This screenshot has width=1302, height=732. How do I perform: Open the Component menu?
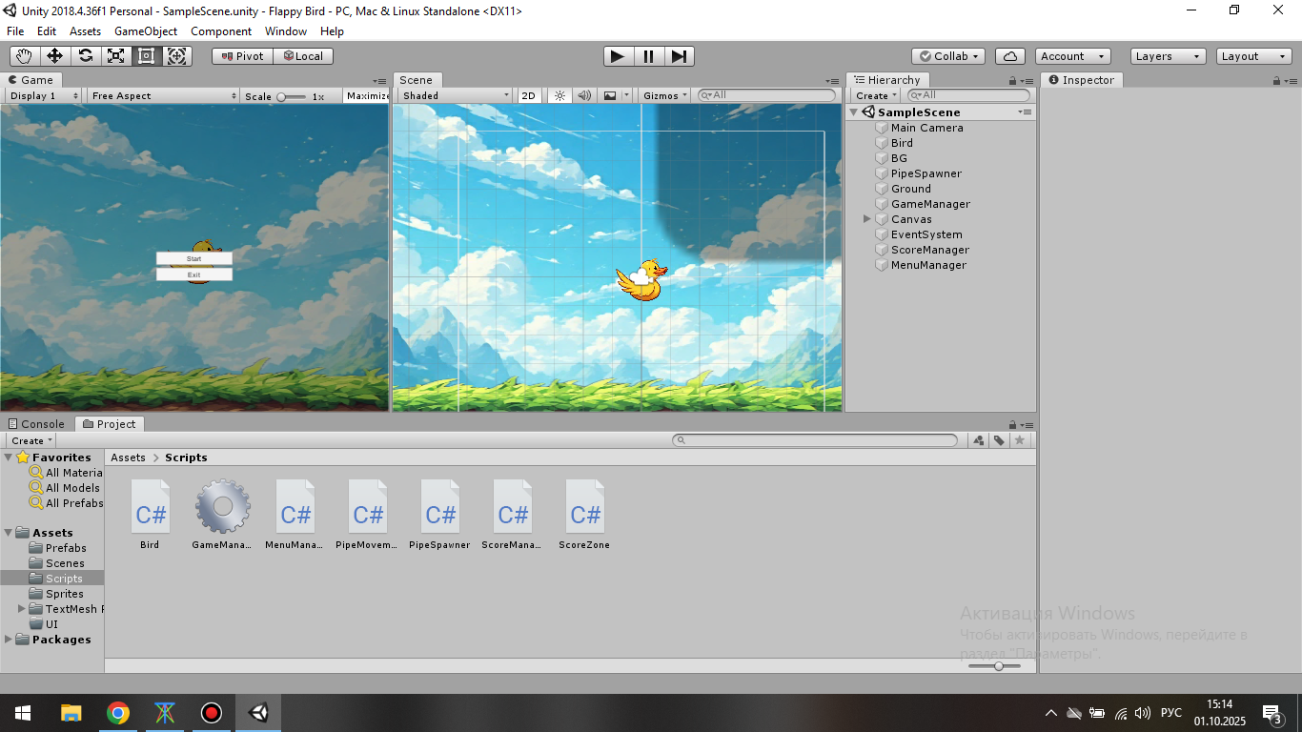point(221,31)
